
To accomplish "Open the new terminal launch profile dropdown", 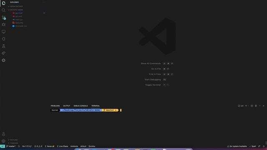I will pos(249,106).
